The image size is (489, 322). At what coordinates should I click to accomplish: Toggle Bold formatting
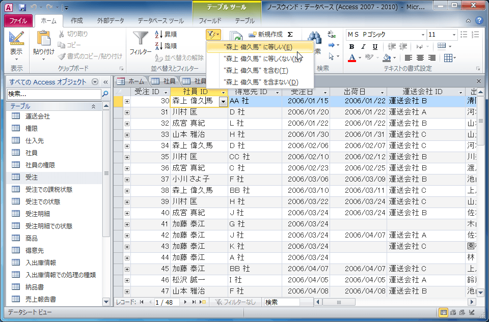tap(351, 47)
